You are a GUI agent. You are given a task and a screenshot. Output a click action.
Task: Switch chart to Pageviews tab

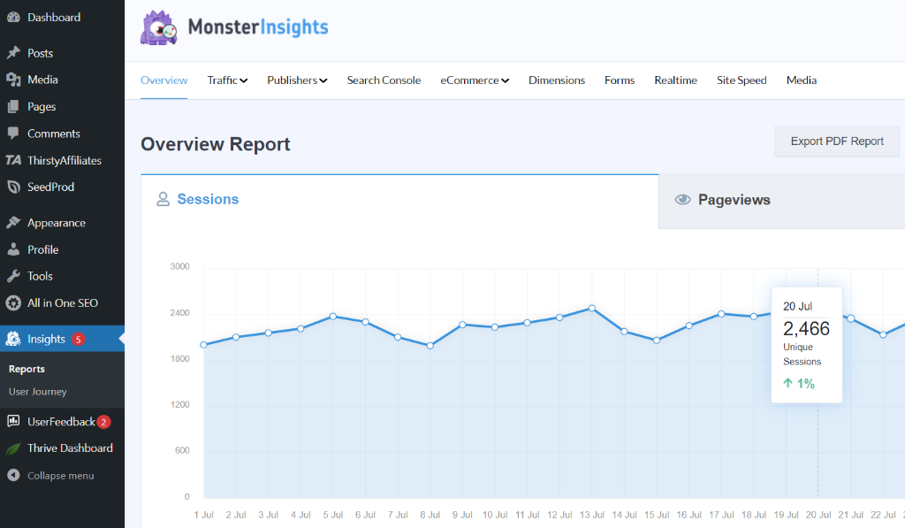click(x=781, y=201)
